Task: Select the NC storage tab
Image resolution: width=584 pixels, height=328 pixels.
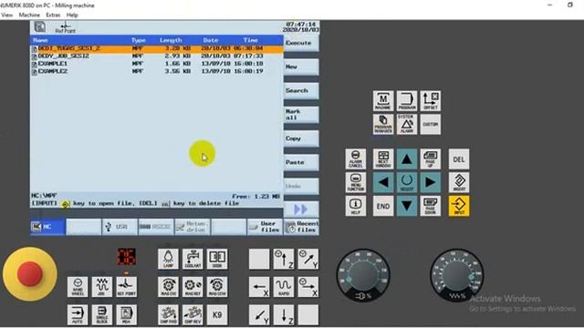Action: tap(47, 227)
